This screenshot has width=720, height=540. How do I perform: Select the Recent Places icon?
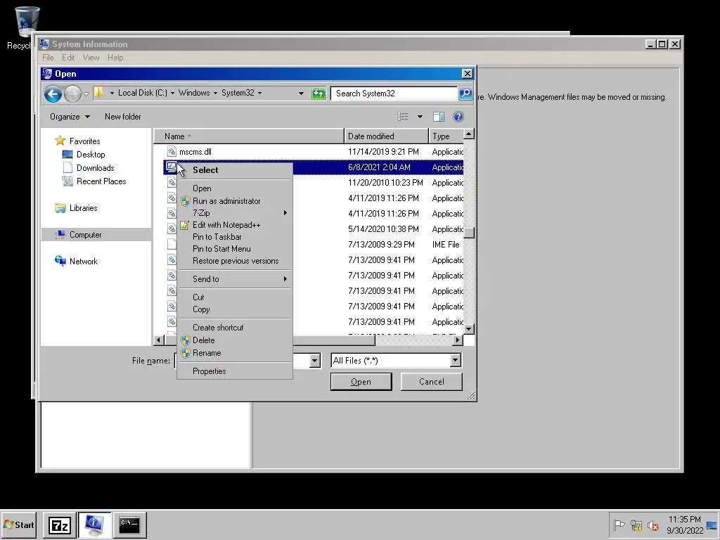click(x=67, y=181)
